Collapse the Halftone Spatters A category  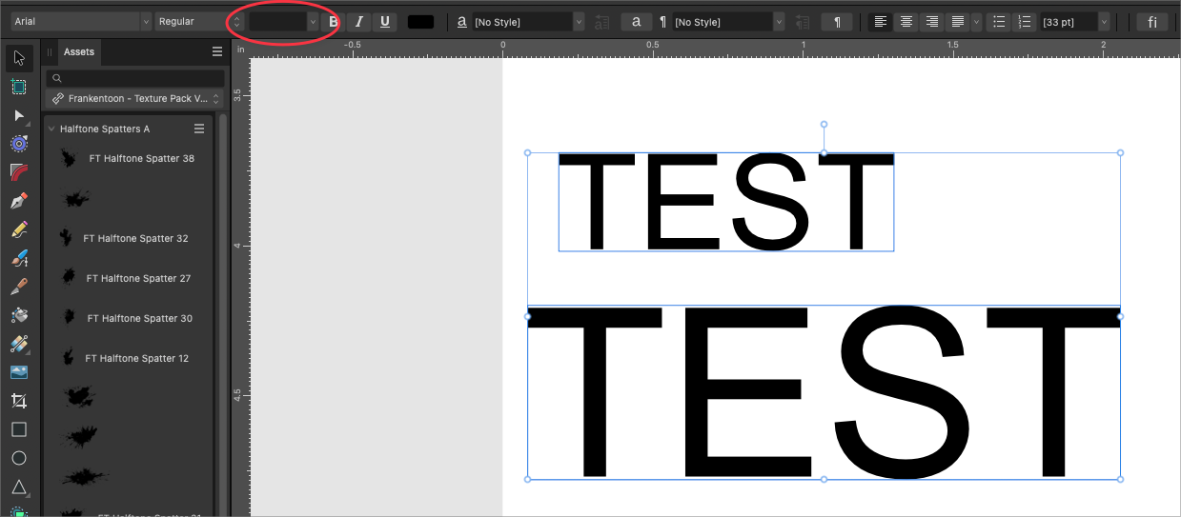pyautogui.click(x=51, y=129)
